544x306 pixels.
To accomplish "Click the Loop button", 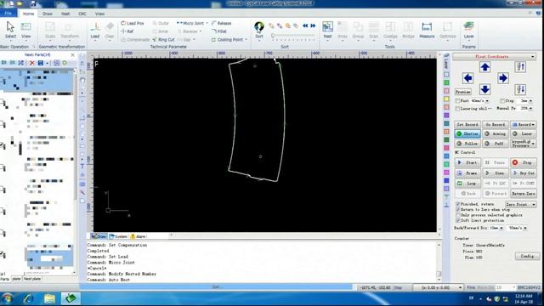I will click(467, 184).
